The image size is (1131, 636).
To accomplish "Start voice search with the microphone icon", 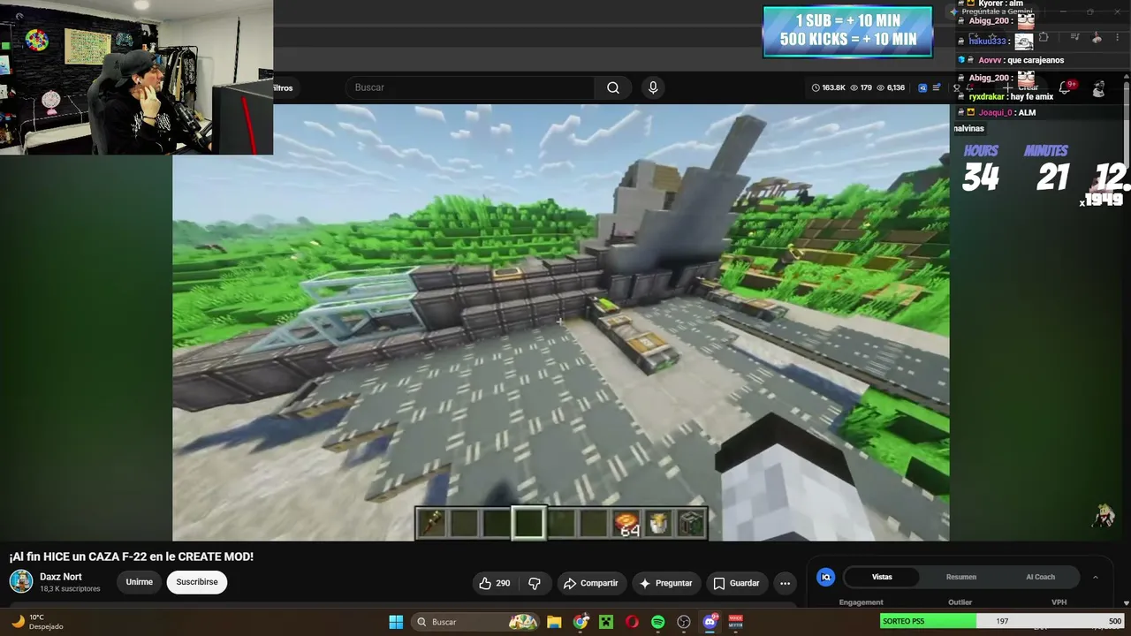I will pyautogui.click(x=653, y=87).
